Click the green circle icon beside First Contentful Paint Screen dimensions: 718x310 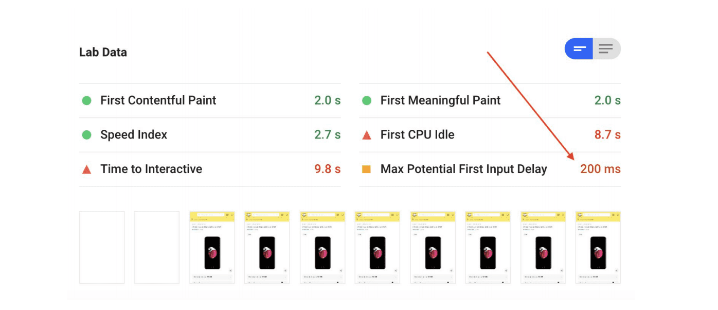tap(87, 100)
